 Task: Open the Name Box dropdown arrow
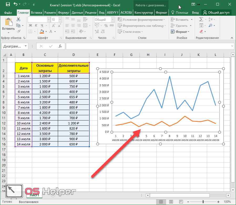(x=25, y=46)
